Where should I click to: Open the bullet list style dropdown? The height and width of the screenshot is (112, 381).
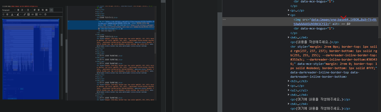[31, 10]
